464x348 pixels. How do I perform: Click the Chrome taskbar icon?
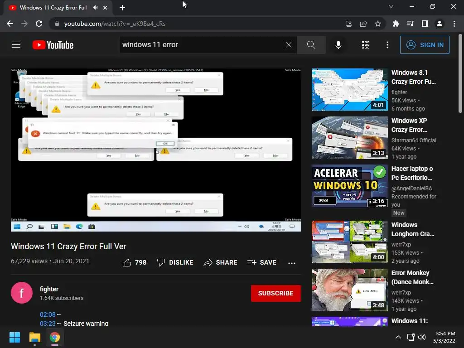tap(55, 337)
